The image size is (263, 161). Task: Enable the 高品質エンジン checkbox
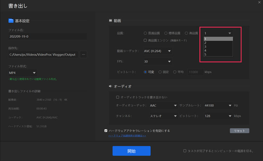click(x=145, y=40)
